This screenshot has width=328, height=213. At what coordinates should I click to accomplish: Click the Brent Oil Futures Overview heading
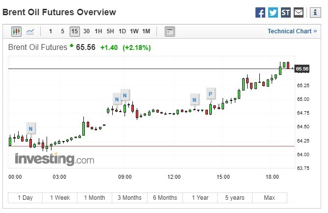(x=59, y=12)
